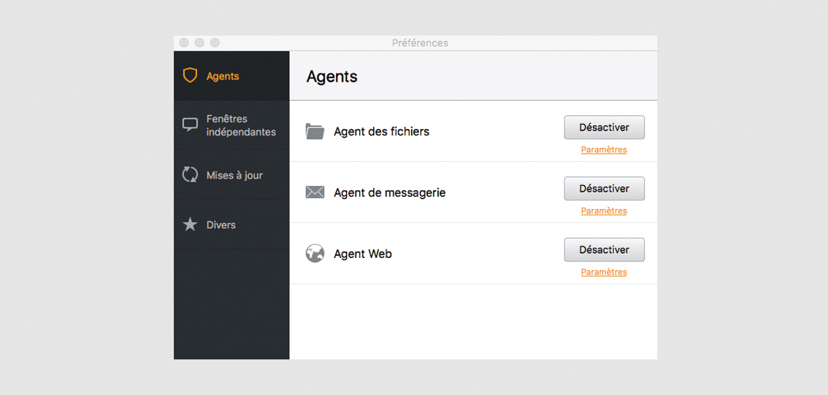Open Paramètres for Agent de messagerie
Screen dimensions: 828x395
click(x=604, y=211)
